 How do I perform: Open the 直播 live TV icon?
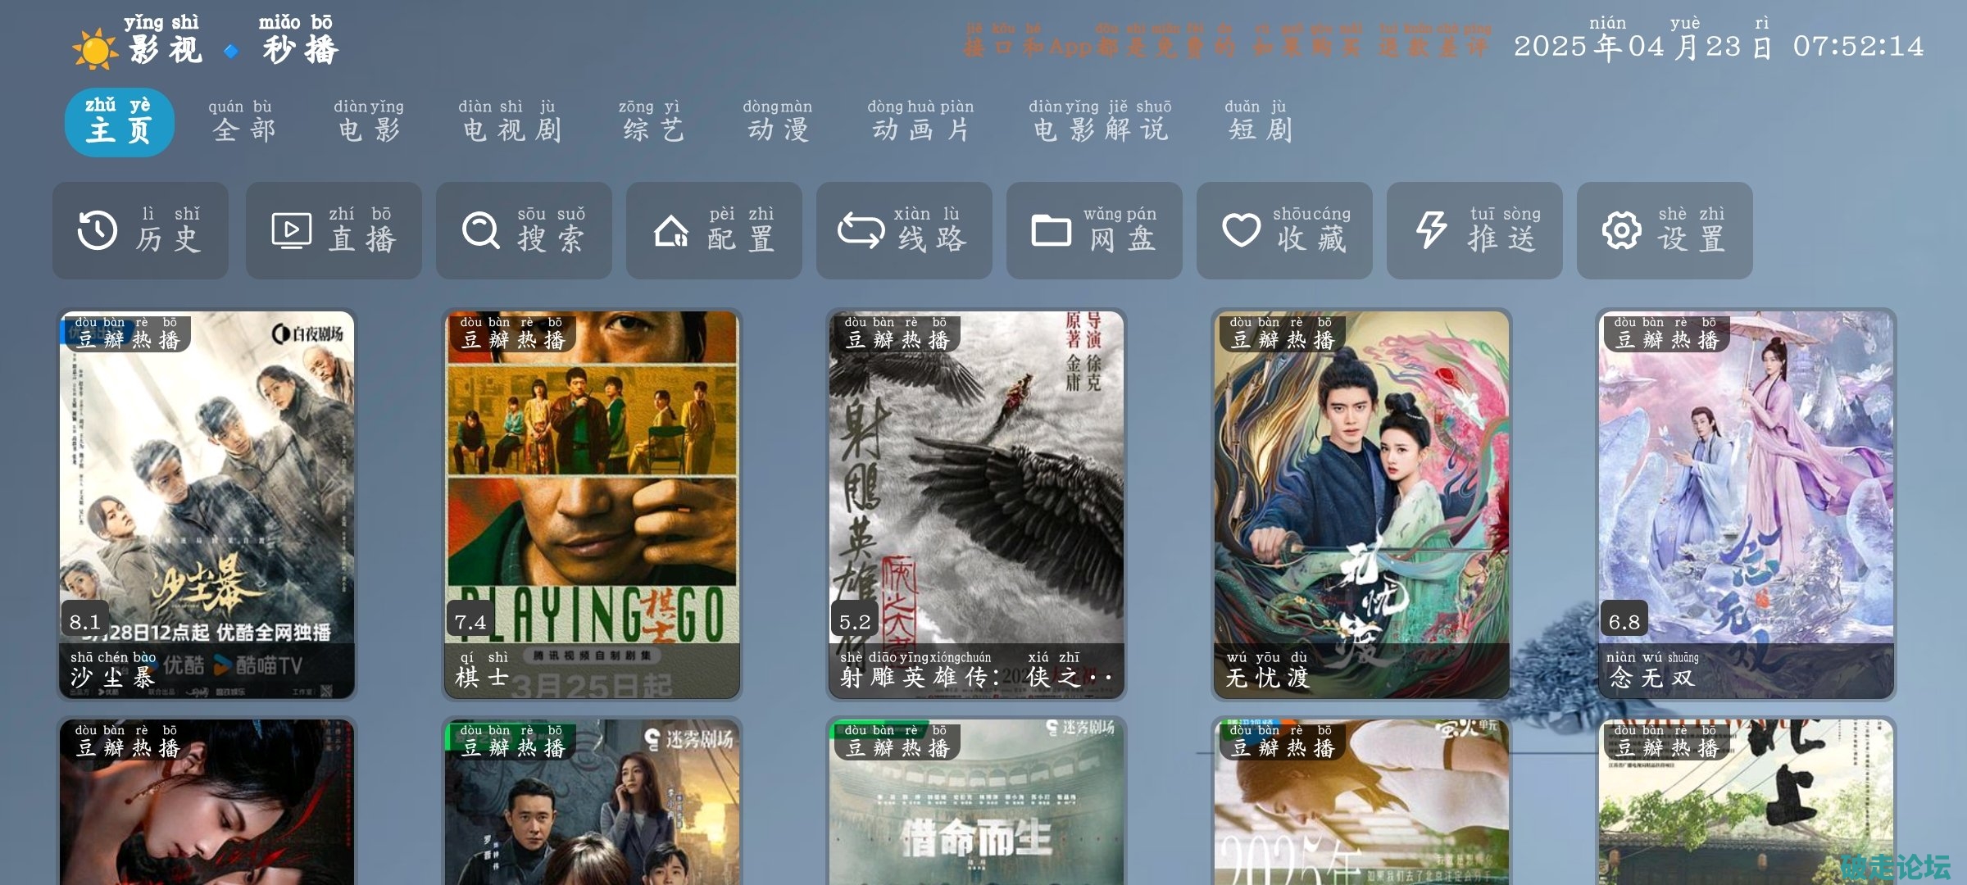pos(291,230)
